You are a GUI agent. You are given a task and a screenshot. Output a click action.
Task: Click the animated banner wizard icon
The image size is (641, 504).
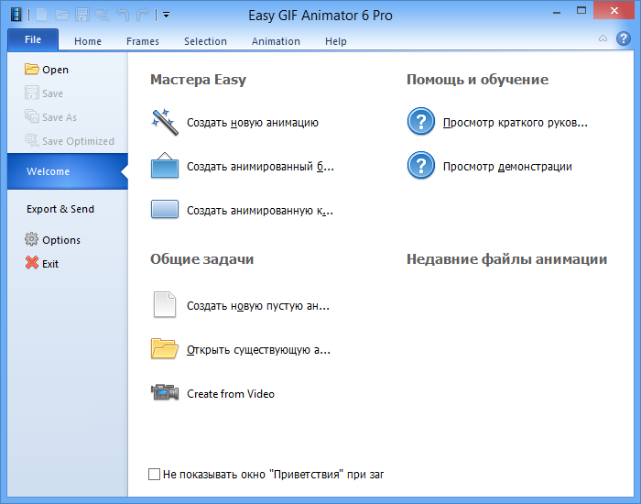[164, 165]
